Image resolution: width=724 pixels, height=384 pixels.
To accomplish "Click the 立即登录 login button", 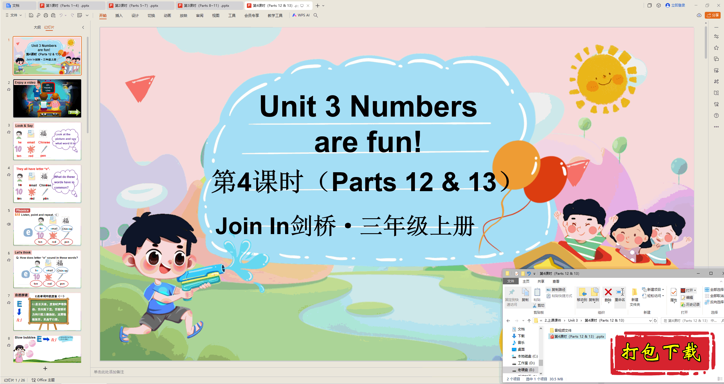I will 675,5.
